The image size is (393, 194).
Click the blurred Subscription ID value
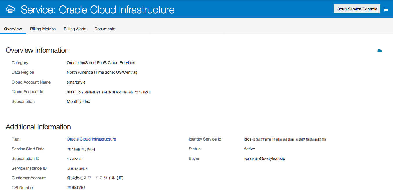(75, 159)
